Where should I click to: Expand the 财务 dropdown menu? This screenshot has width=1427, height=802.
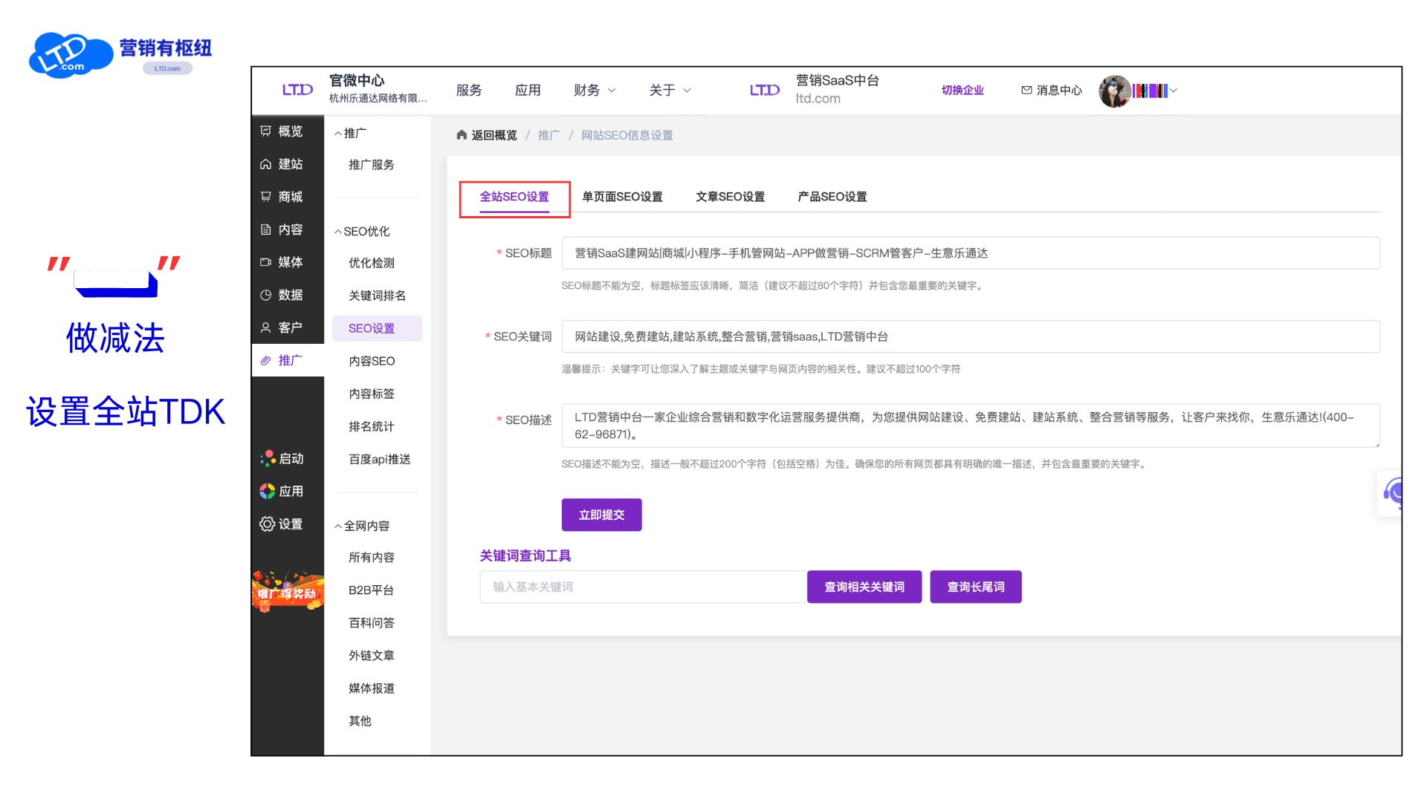[x=593, y=90]
